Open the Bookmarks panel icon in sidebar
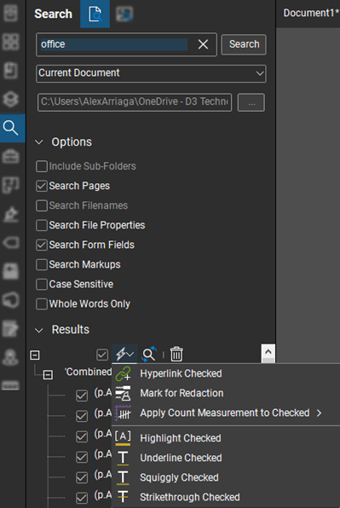 pos(11,71)
